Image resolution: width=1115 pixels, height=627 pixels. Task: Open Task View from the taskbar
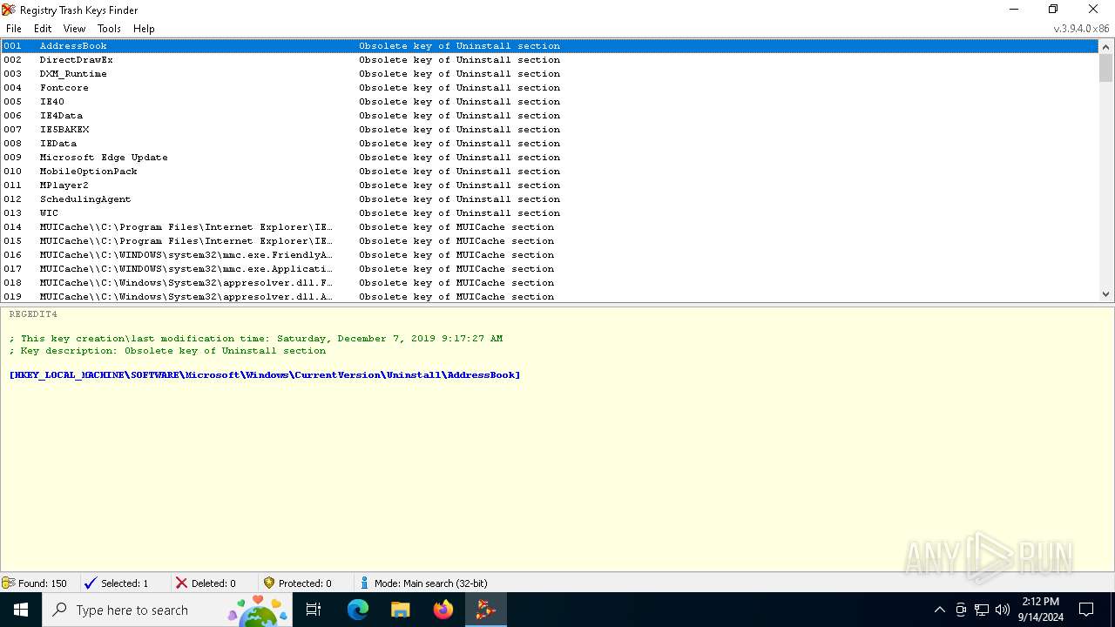[314, 610]
